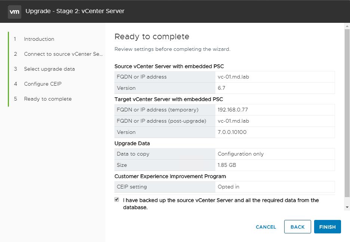Click the FQDN or IP address (temporary) label
The width and height of the screenshot is (350, 242).
(x=157, y=110)
